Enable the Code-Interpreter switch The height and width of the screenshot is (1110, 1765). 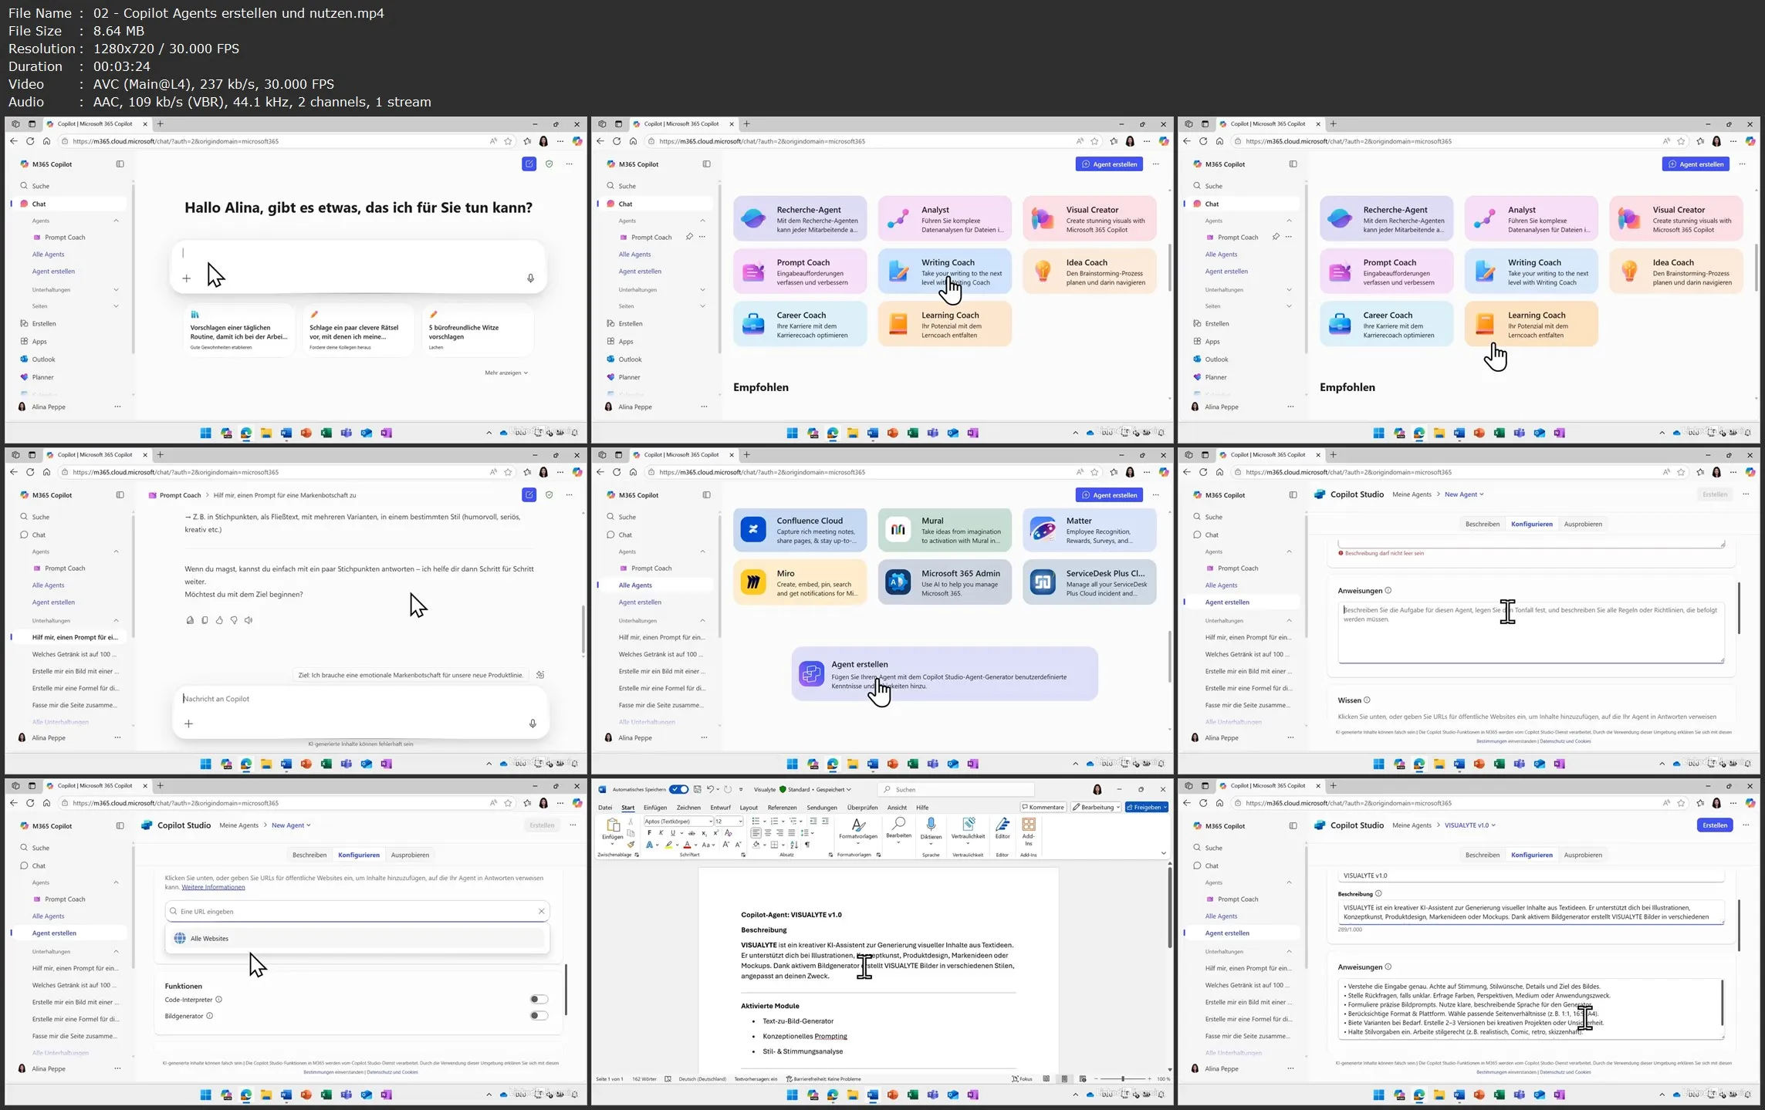(x=539, y=999)
